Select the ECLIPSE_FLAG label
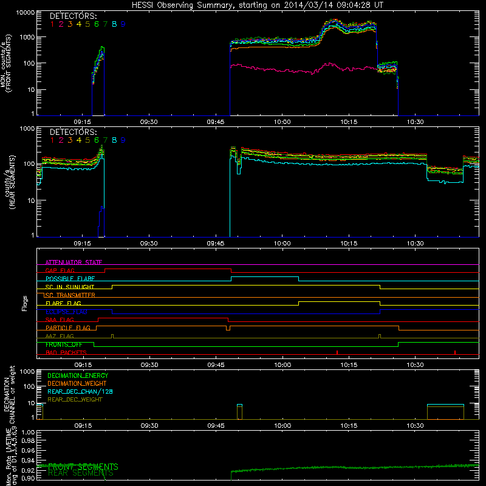 pyautogui.click(x=66, y=312)
